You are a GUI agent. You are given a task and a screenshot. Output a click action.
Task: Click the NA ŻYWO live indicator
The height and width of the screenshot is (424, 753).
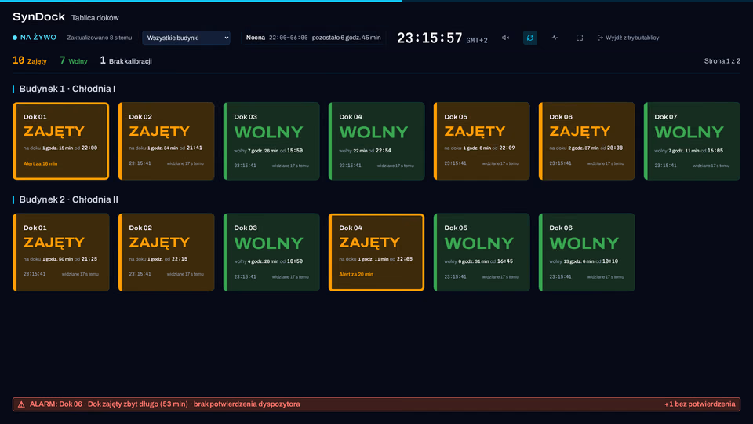35,38
